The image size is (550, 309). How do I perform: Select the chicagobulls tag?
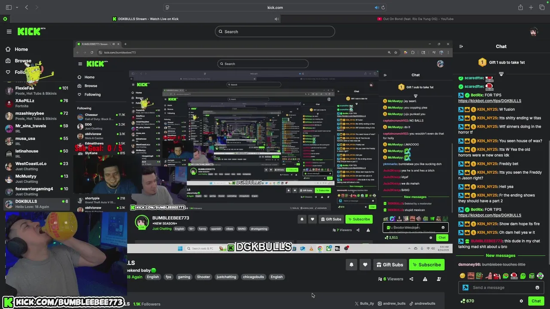point(254,277)
